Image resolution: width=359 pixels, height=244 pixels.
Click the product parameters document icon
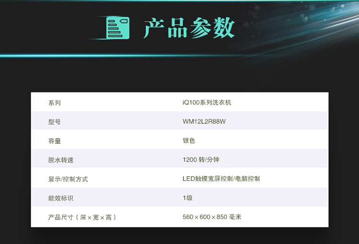(118, 28)
